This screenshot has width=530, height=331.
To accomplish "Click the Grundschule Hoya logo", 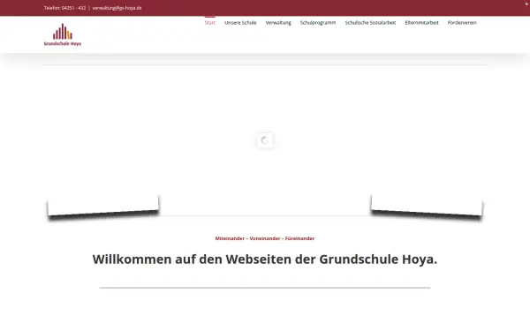I will pos(63,34).
